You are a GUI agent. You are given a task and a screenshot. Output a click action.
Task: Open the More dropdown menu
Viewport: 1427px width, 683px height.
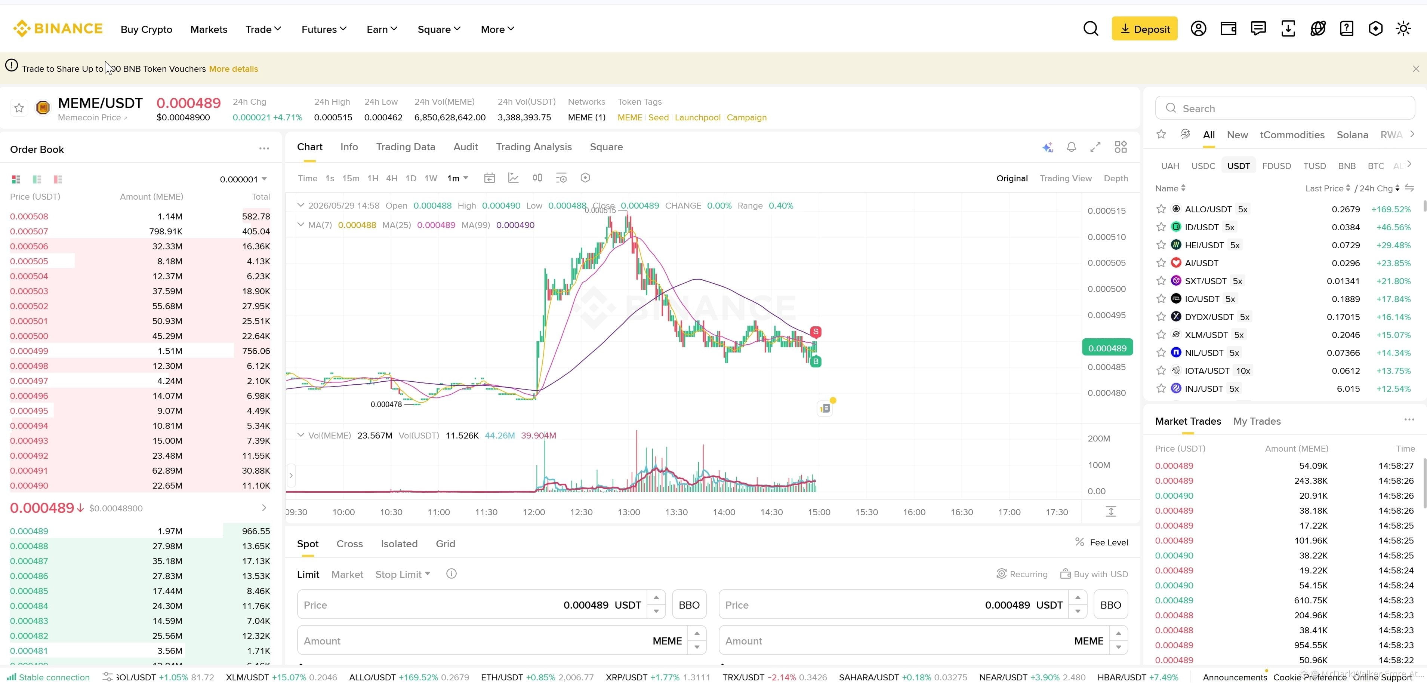pyautogui.click(x=497, y=30)
